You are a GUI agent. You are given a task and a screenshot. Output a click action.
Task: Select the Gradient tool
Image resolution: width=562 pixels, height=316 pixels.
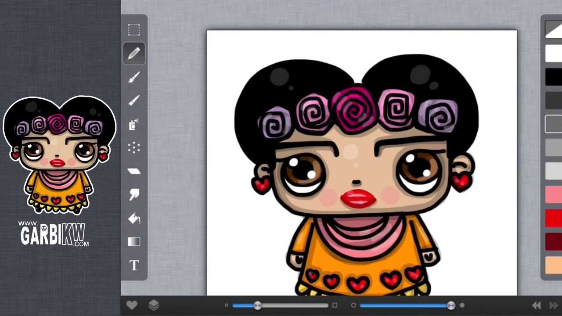click(x=134, y=242)
